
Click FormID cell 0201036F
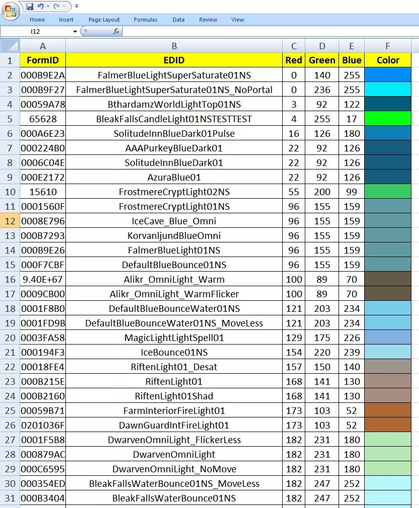tap(43, 425)
